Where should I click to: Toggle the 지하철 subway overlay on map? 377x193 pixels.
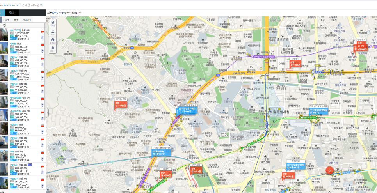pos(53,23)
